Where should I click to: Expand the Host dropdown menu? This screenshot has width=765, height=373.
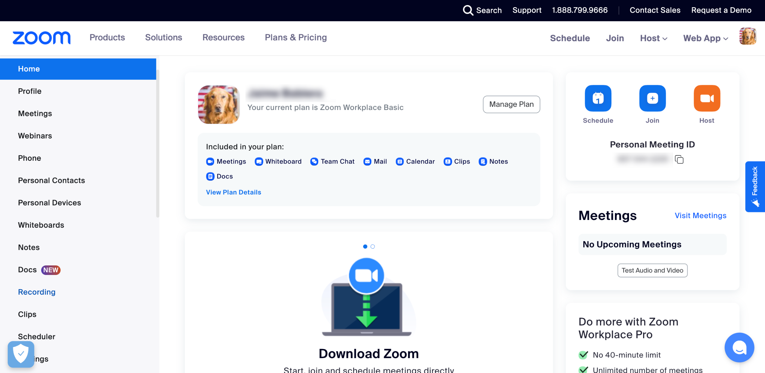[x=654, y=38]
